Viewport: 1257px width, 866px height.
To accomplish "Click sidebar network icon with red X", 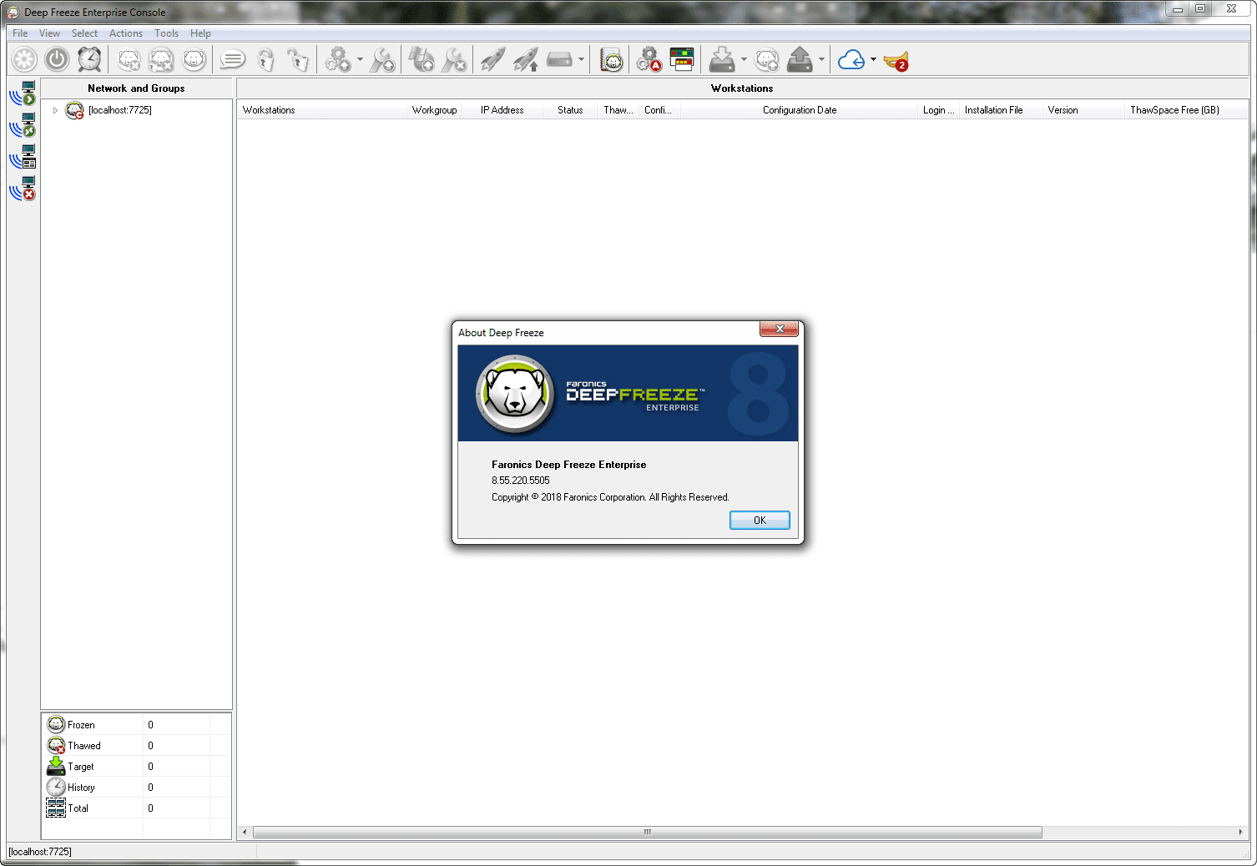I will tap(23, 189).
